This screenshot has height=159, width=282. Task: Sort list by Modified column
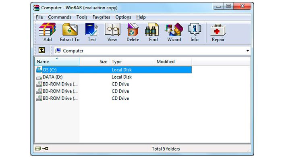click(x=173, y=62)
